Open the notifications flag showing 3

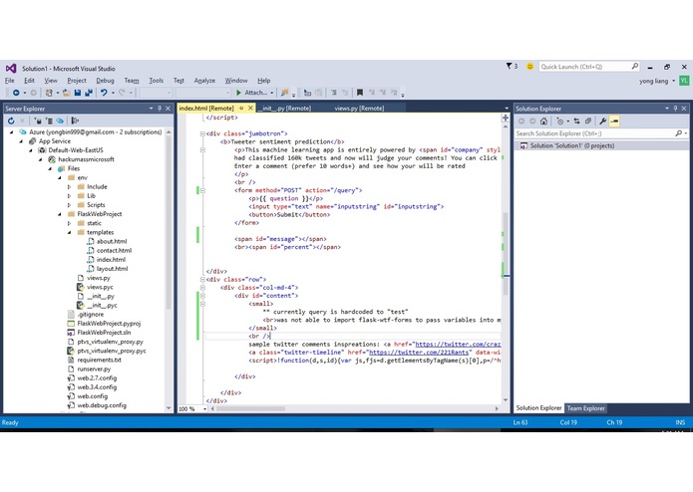512,66
